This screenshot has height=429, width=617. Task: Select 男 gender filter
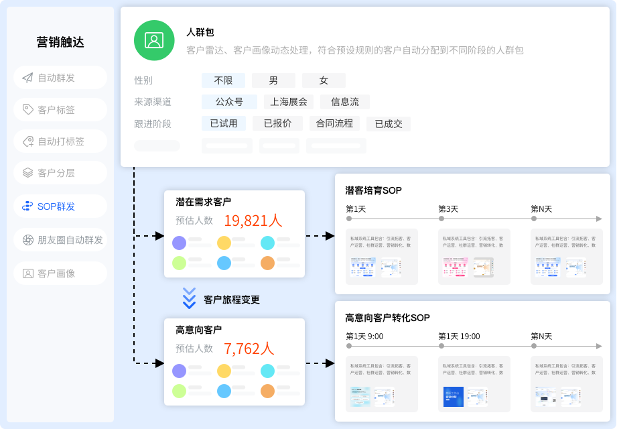pyautogui.click(x=273, y=80)
